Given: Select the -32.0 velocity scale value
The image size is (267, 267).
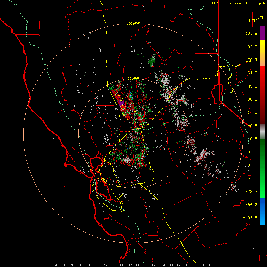Looking at the screenshot, I should point(251,152).
